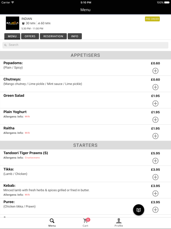Add Chutneys using the plus icon
The height and width of the screenshot is (229, 171).
[155, 87]
